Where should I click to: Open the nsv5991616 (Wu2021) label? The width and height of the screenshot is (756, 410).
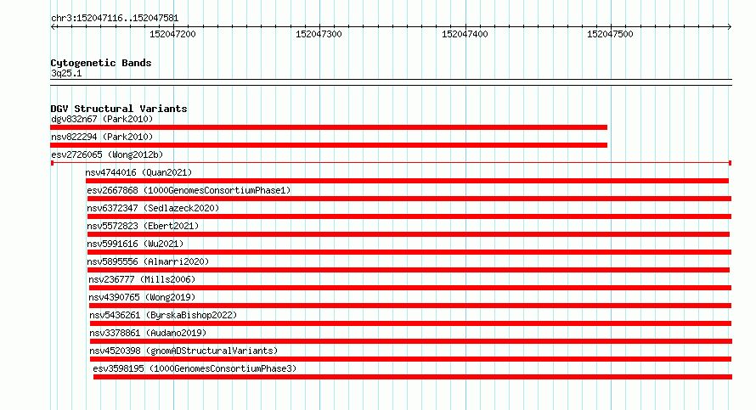point(135,244)
